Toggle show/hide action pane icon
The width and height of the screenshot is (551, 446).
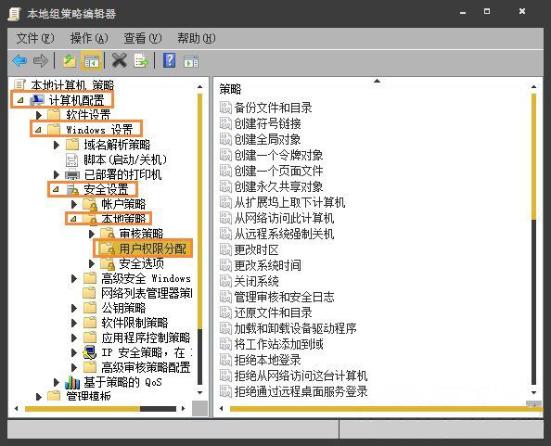[191, 62]
